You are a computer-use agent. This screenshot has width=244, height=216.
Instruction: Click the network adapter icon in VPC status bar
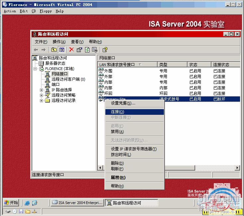[34, 211]
